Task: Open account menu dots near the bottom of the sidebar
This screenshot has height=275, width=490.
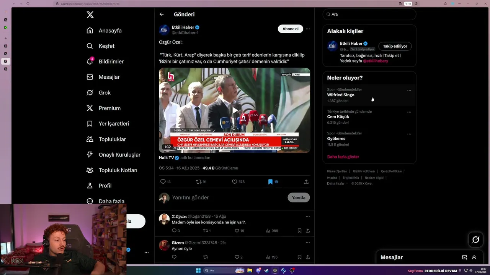Action: point(146,252)
